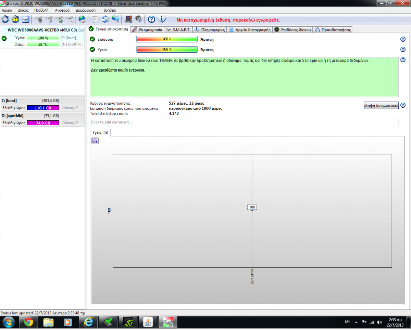
Task: Open the disk with clock test icon
Action: (x=49, y=19)
